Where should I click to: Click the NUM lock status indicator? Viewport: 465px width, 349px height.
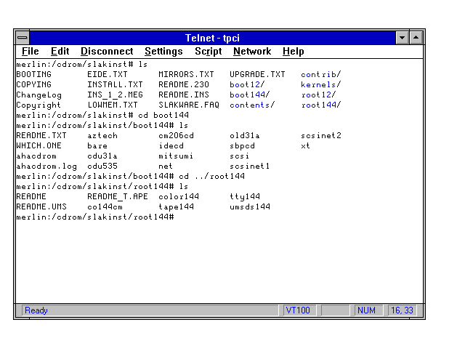pos(367,310)
